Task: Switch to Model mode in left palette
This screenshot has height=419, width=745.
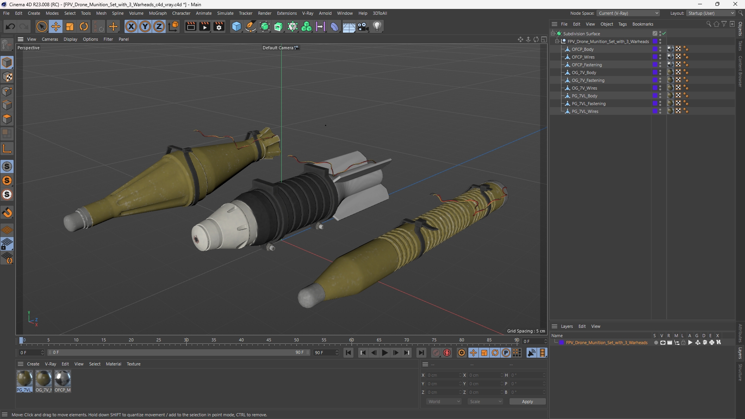Action: coord(7,62)
